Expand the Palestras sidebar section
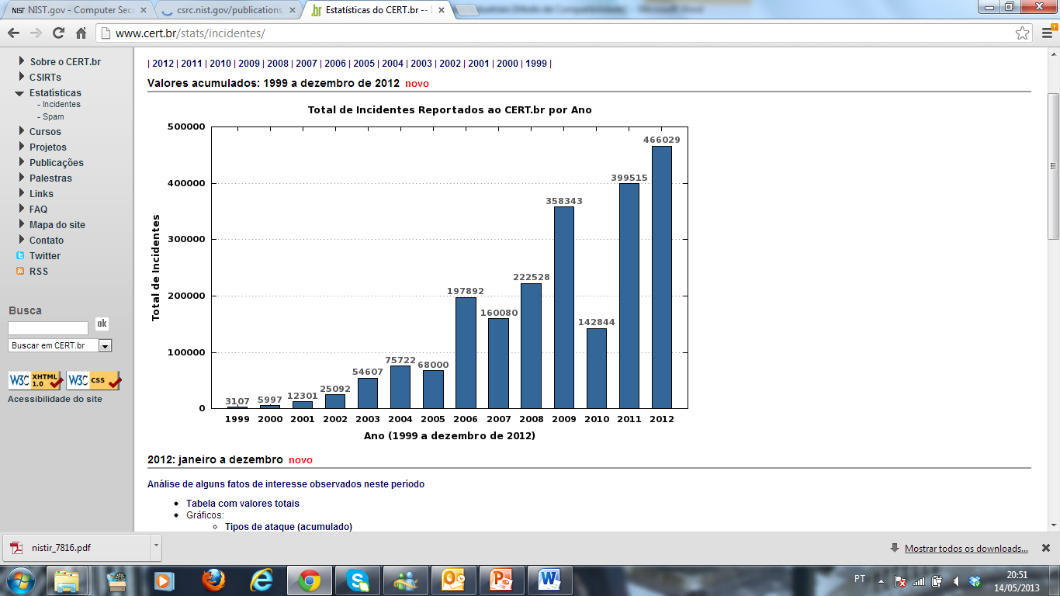1060x596 pixels. [23, 178]
